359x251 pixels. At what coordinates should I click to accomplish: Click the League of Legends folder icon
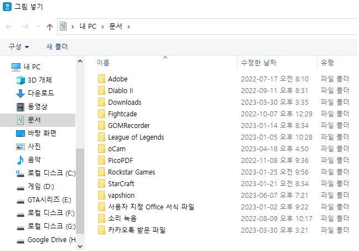coord(101,137)
